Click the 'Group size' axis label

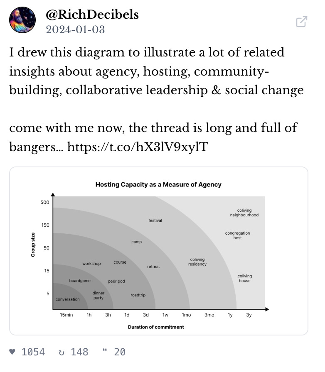[33, 245]
